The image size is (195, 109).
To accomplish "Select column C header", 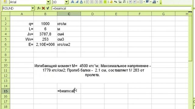I will [x=69, y=14].
